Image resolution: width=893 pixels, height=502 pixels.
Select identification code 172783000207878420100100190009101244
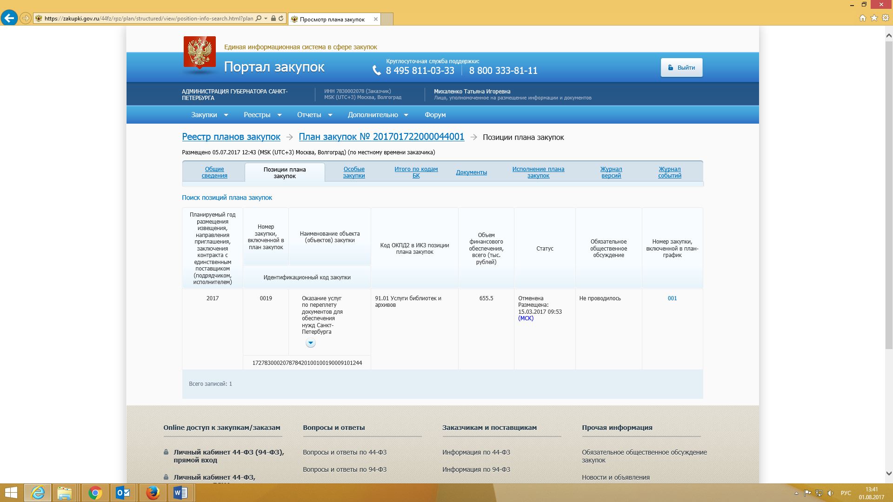[x=307, y=363]
